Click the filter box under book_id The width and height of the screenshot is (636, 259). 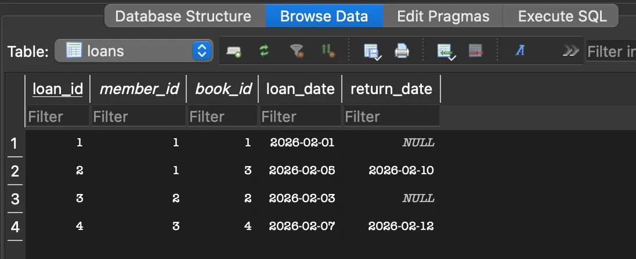click(222, 117)
